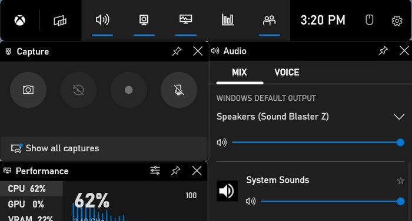Viewport: 412px width, 221px height.
Task: Toggle the Audio widget in top bar
Action: coord(102,20)
